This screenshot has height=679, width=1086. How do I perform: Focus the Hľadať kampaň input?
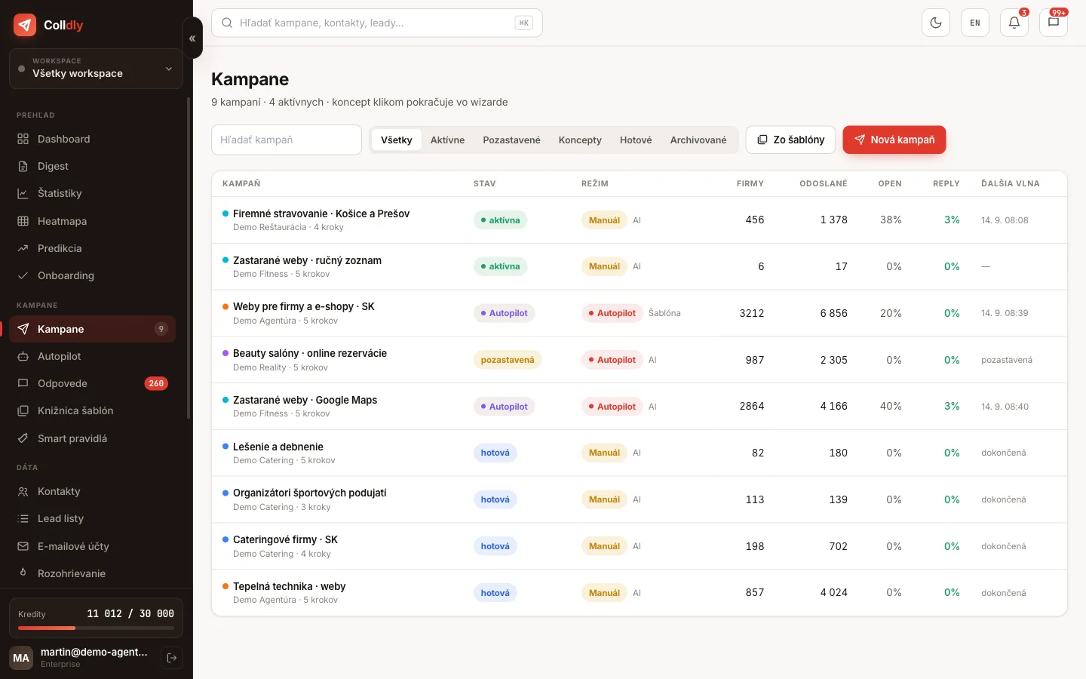(x=287, y=140)
